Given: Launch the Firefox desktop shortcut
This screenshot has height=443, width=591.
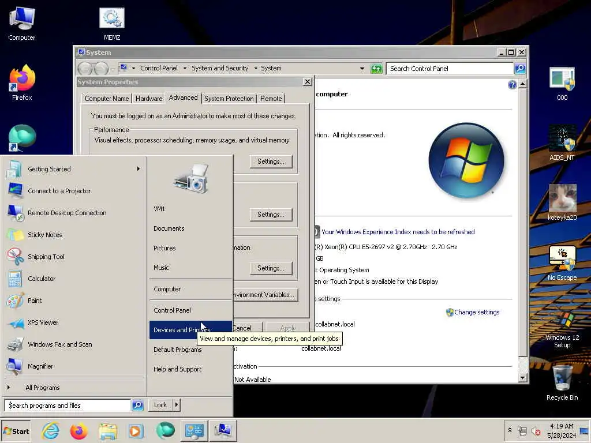Looking at the screenshot, I should [22, 83].
